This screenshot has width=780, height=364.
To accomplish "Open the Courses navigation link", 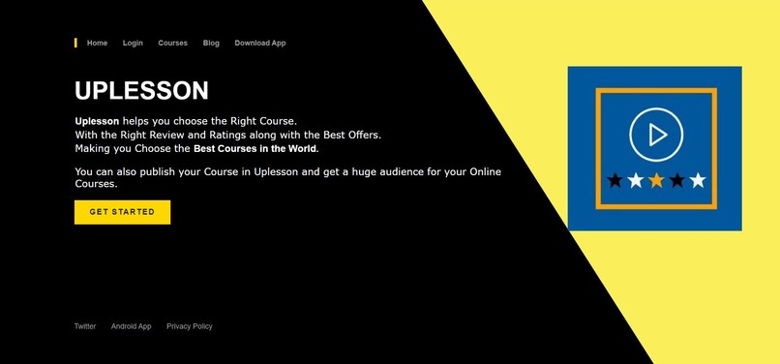I will (x=172, y=43).
